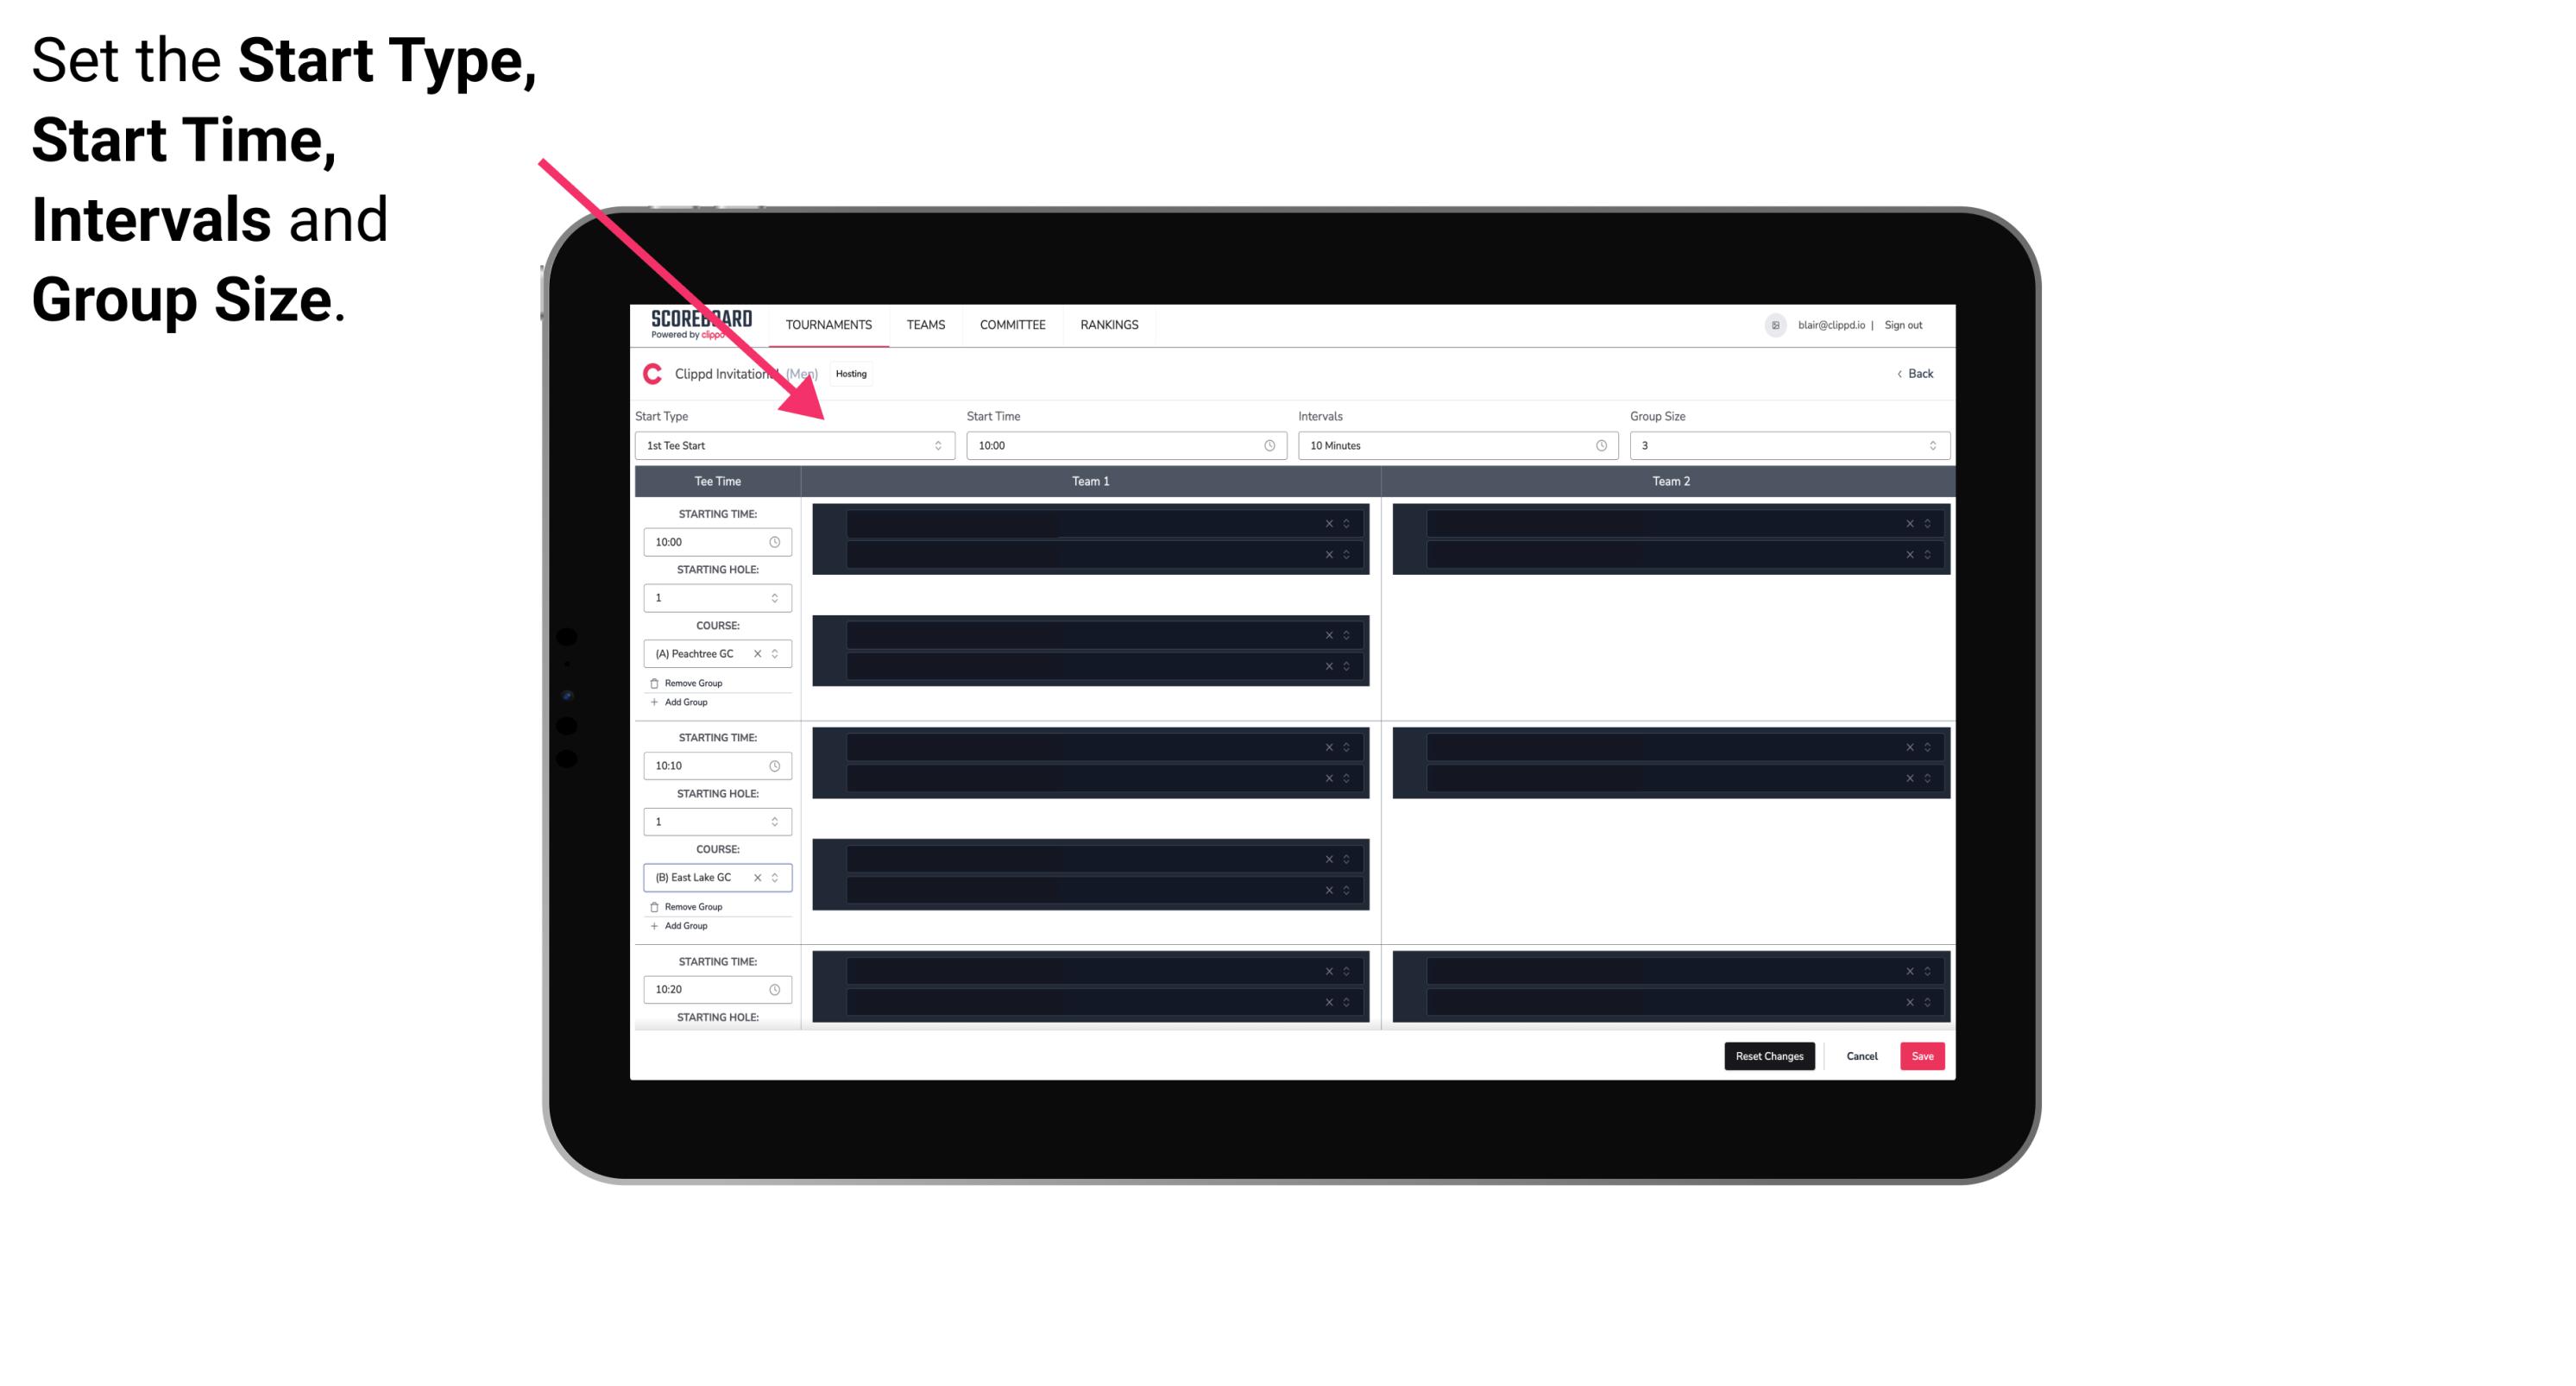This screenshot has width=2576, height=1386.
Task: Click the Cancel button
Action: click(1861, 1056)
